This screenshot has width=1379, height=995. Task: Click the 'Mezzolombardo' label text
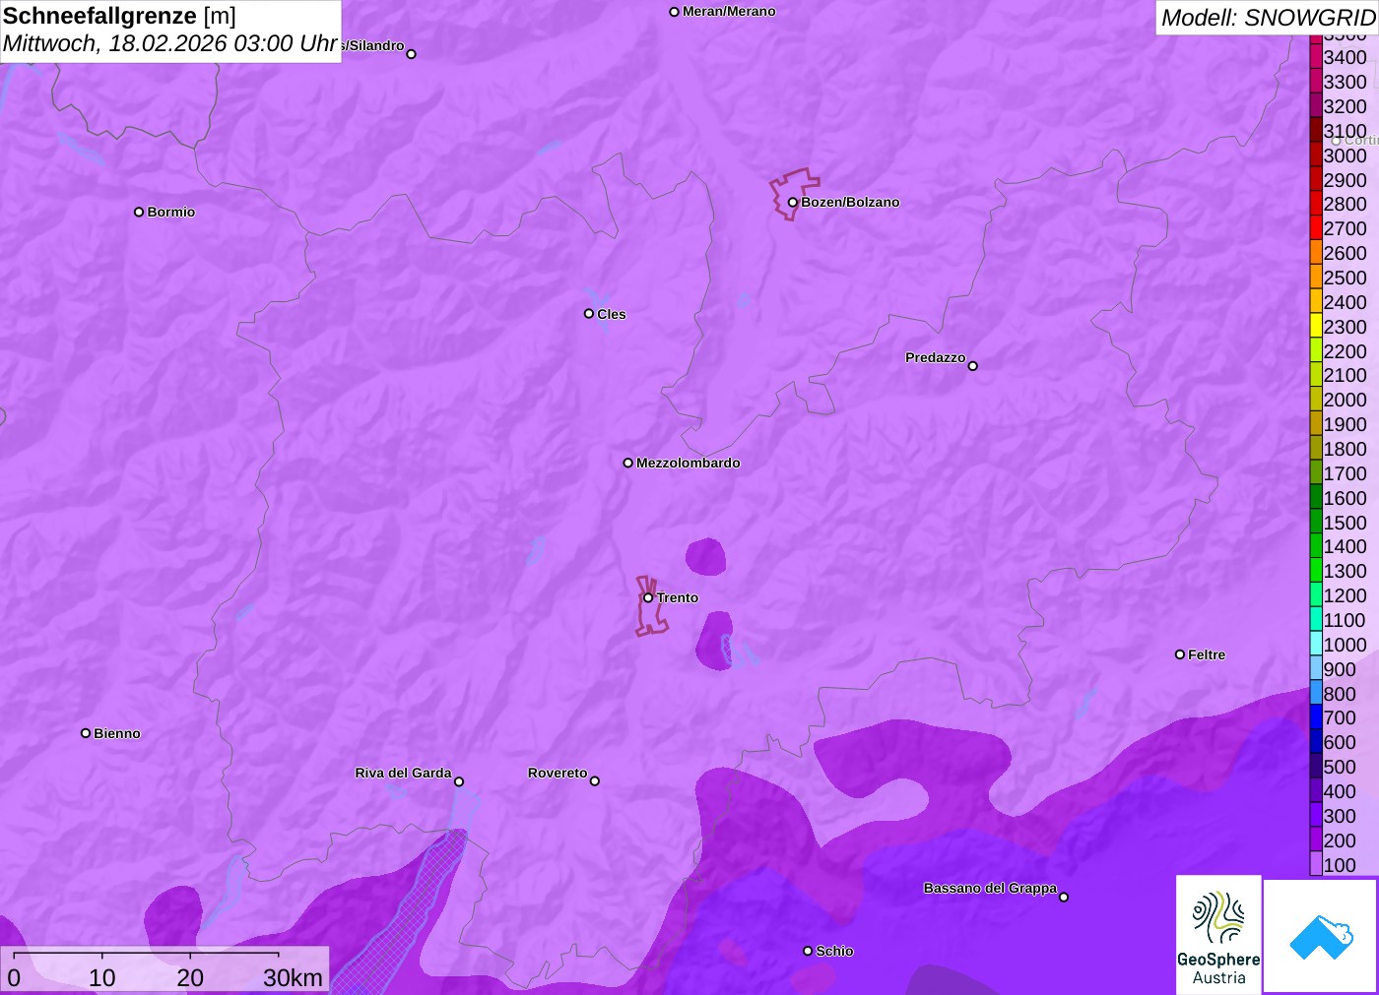click(688, 463)
